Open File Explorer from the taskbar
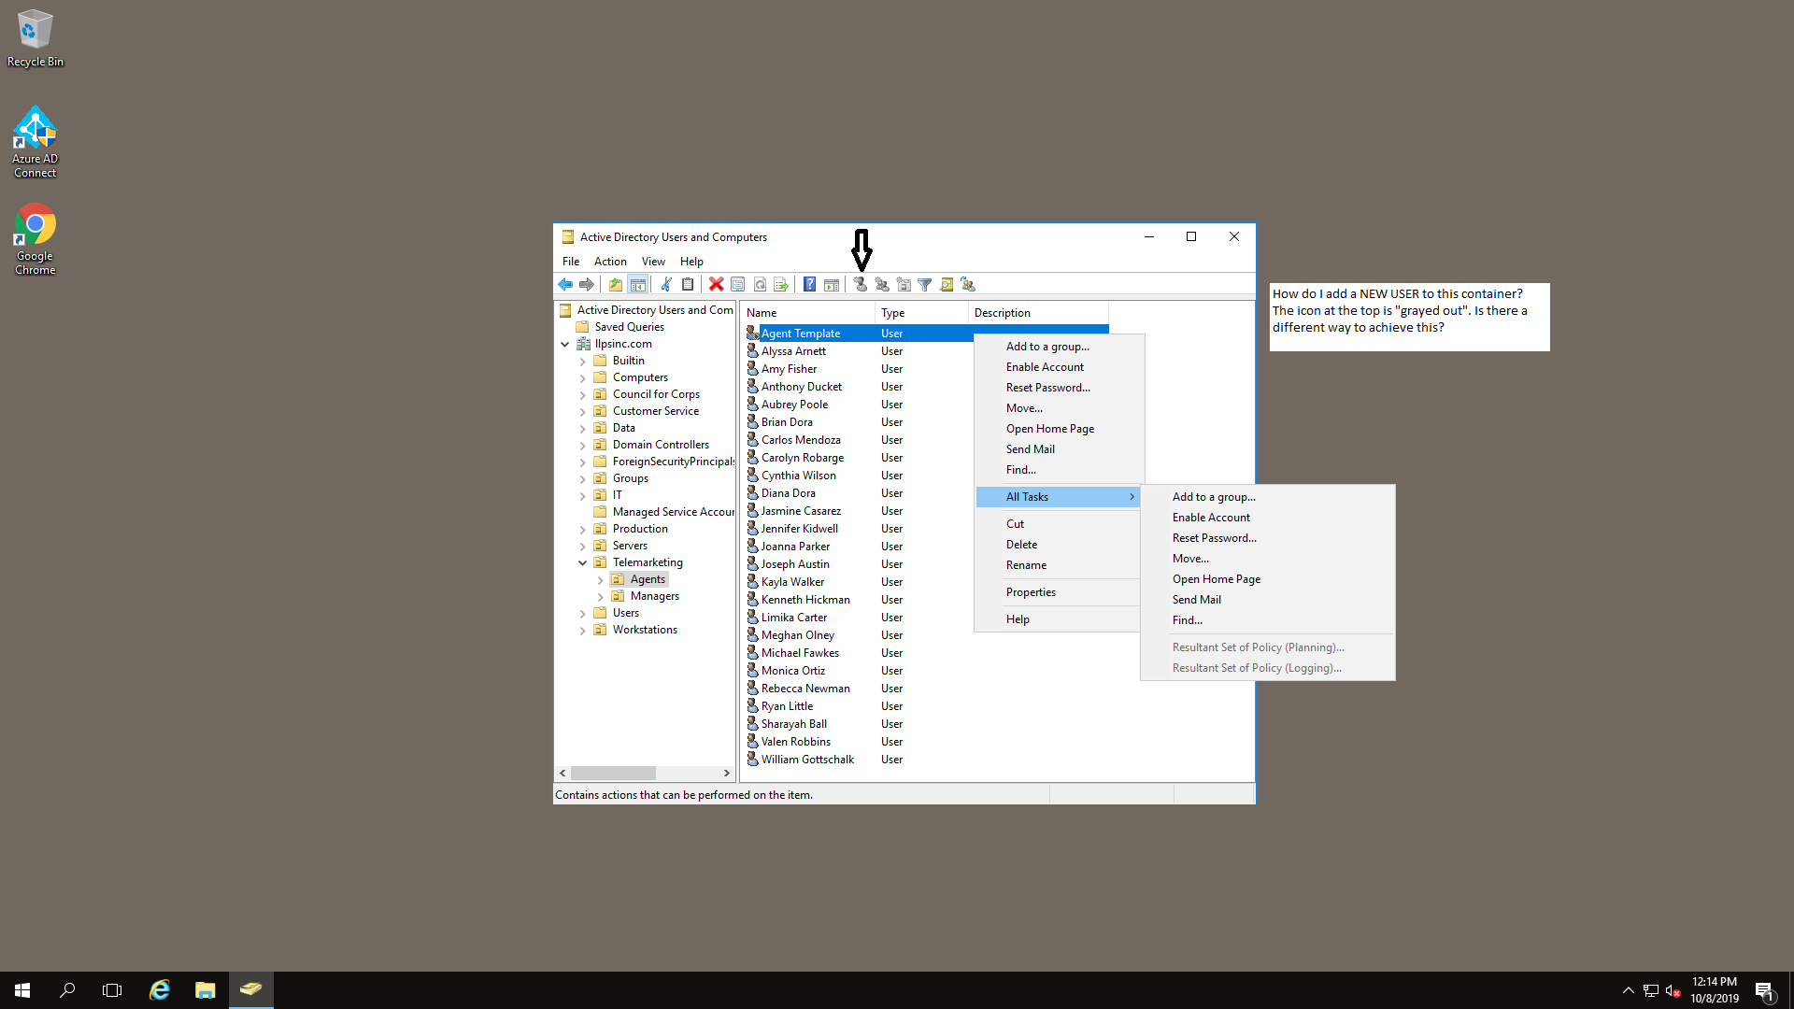 [205, 989]
